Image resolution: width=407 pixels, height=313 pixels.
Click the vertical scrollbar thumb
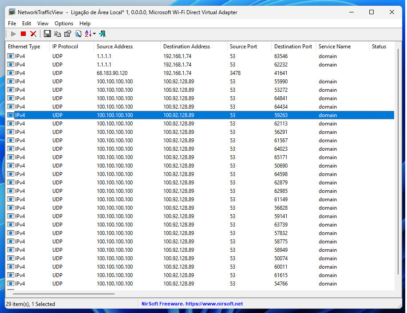[398, 161]
